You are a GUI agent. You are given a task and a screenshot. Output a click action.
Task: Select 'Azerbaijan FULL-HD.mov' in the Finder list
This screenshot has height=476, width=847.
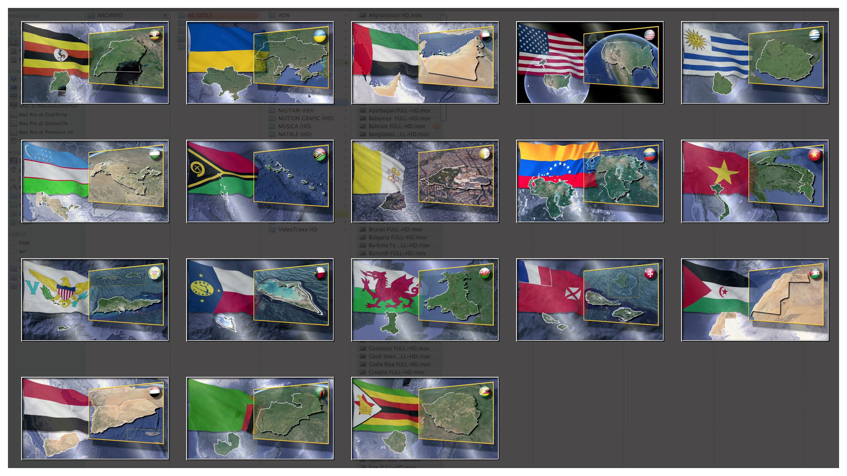pos(399,111)
